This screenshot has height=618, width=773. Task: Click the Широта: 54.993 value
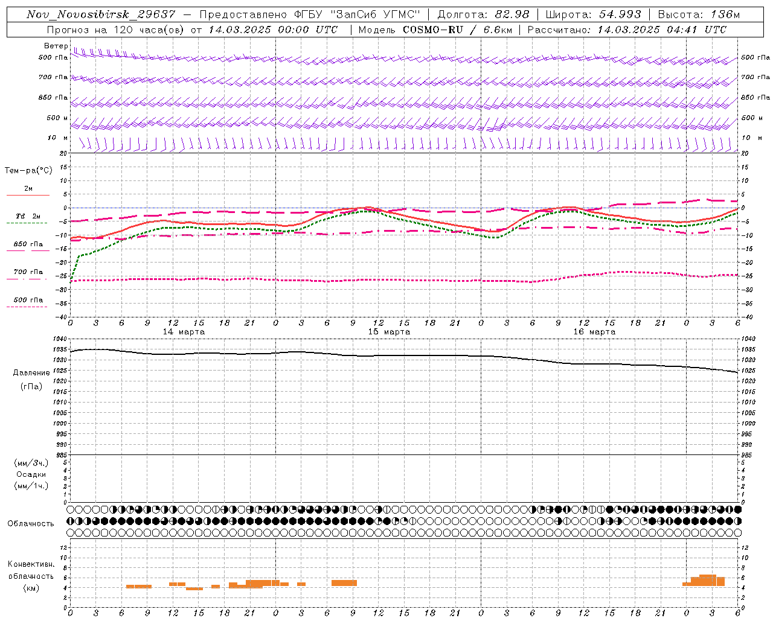[x=593, y=14]
